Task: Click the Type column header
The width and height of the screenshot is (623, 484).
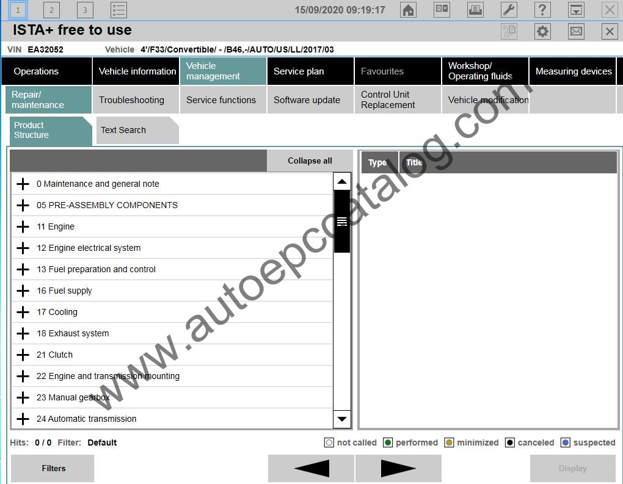Action: 379,162
